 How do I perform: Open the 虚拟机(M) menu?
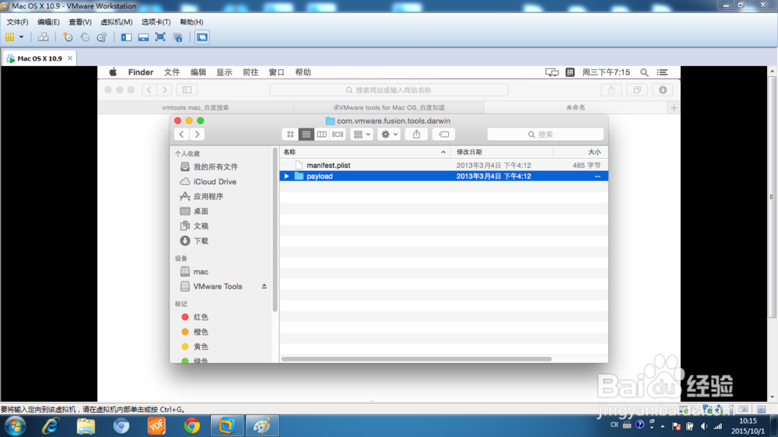[116, 22]
